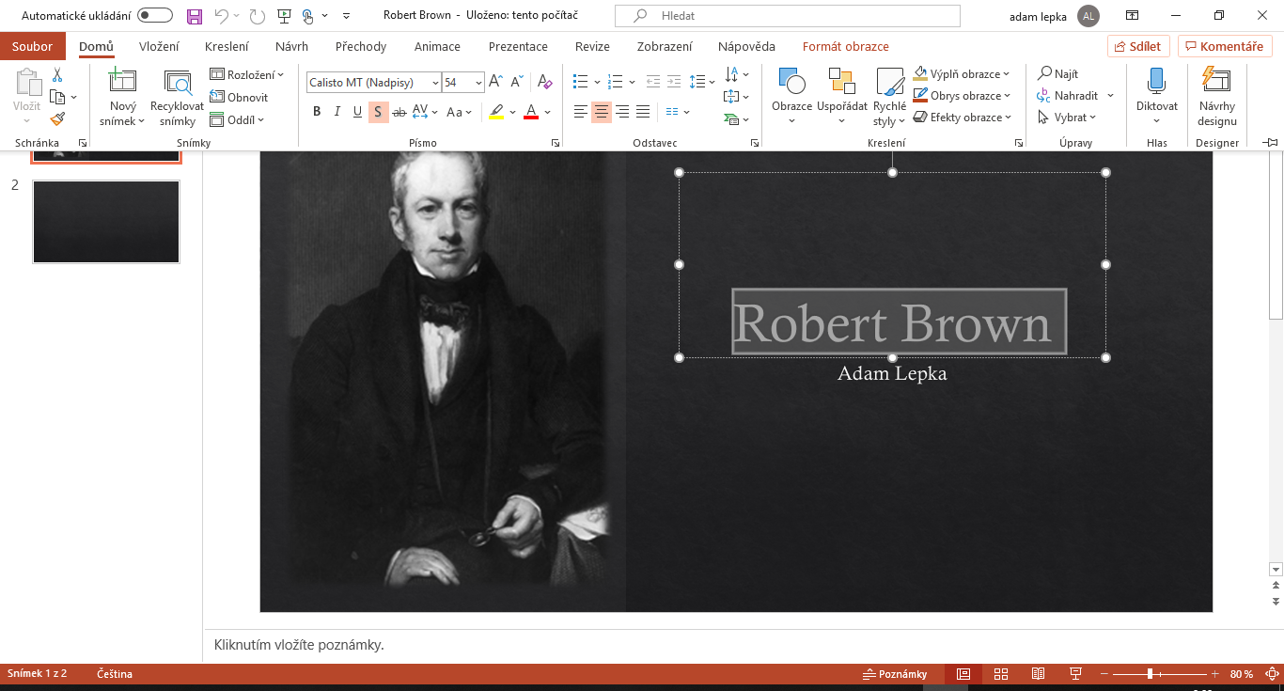Screen dimensions: 1284x691
Task: Switch to the Vložení ribbon tab
Action: pyautogui.click(x=159, y=46)
